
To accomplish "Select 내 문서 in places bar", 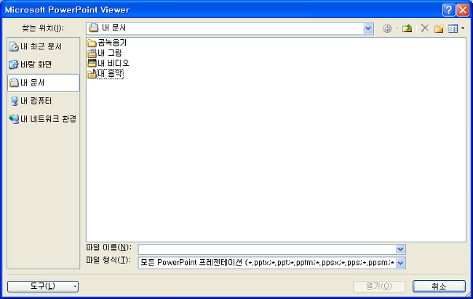I will pyautogui.click(x=44, y=83).
